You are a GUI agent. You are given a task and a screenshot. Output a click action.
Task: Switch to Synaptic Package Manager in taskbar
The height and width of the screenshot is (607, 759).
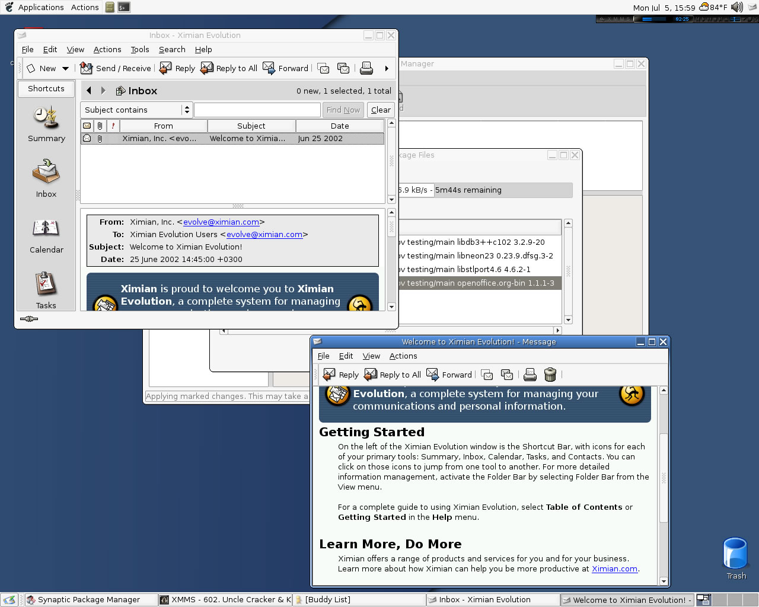coord(92,600)
